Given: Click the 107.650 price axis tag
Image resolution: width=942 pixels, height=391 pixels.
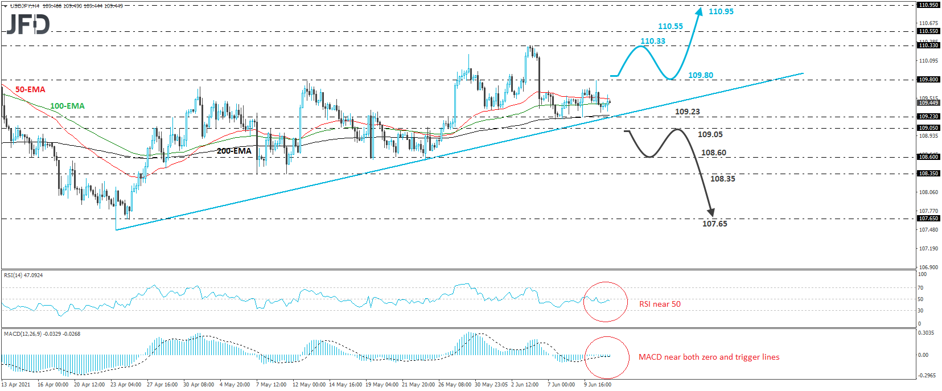Looking at the screenshot, I should 928,219.
